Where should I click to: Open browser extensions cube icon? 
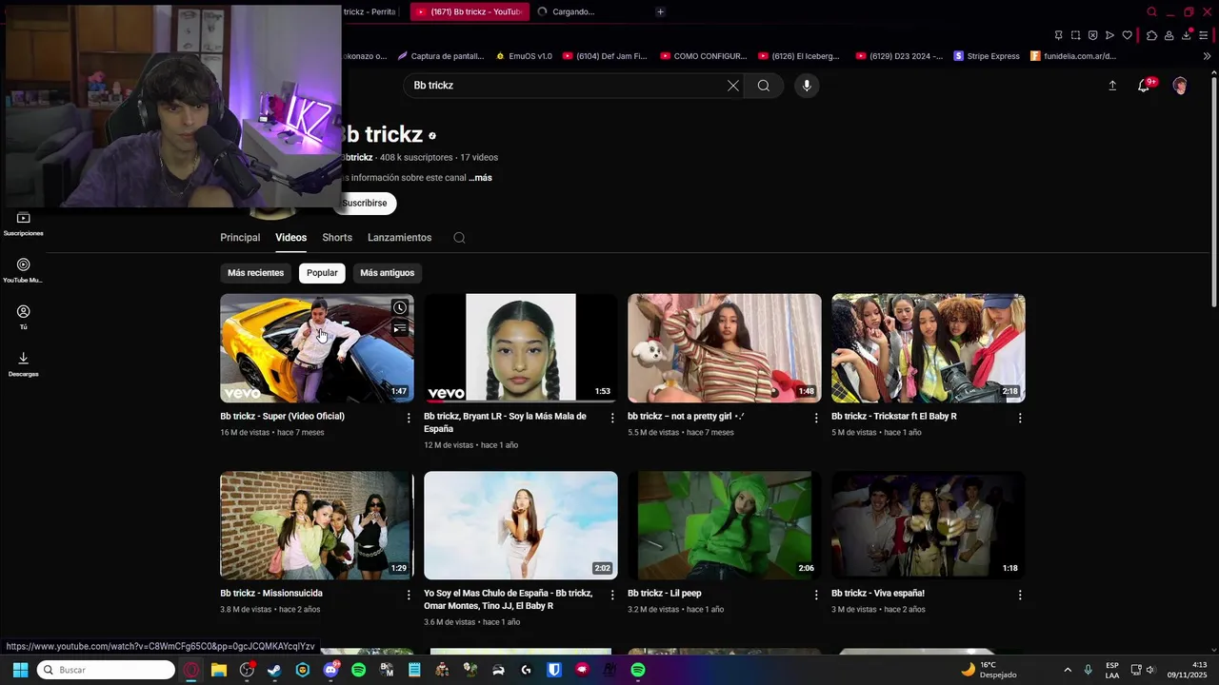(x=1151, y=35)
